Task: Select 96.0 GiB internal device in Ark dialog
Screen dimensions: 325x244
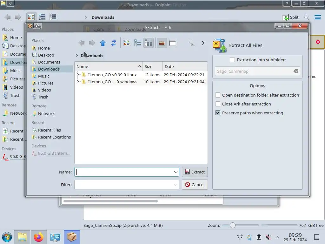Action: point(52,153)
